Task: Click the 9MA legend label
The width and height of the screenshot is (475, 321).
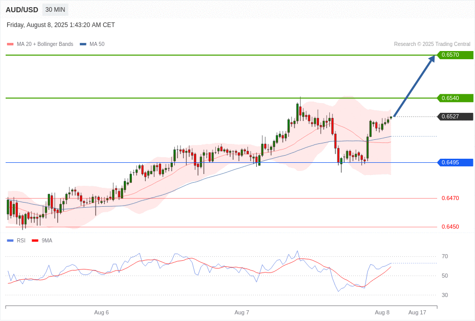Action: tap(47, 240)
